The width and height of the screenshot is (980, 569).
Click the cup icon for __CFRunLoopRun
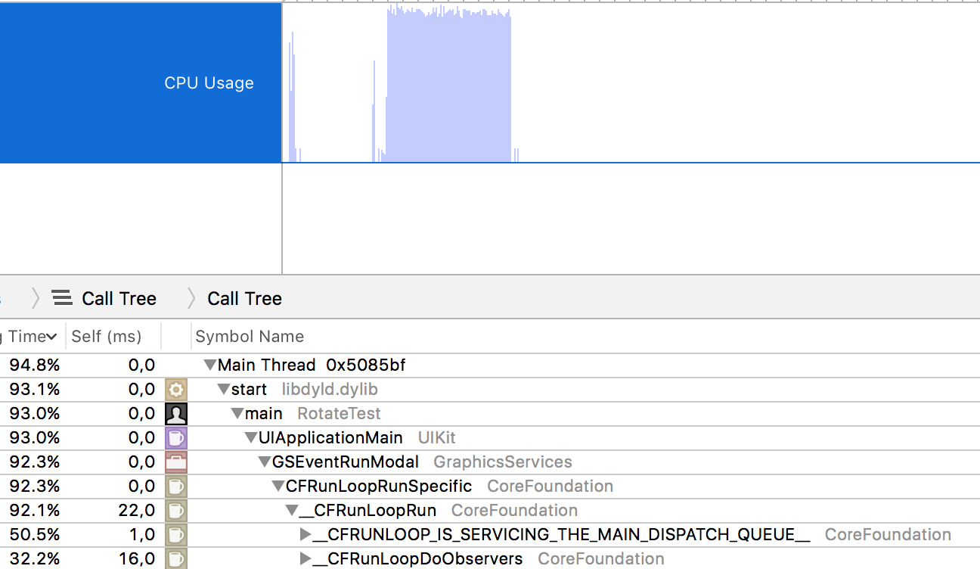pos(176,511)
